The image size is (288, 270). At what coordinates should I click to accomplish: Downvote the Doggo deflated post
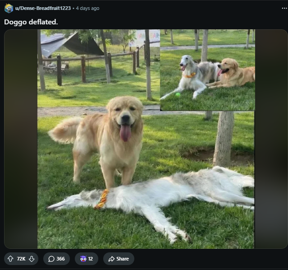click(32, 259)
